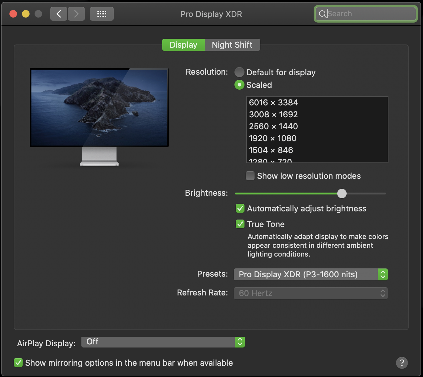423x377 pixels.
Task: Open the Refresh Rate dropdown
Action: 311,293
